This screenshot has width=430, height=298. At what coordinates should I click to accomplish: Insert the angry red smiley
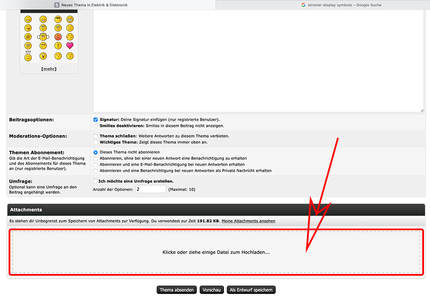58,37
